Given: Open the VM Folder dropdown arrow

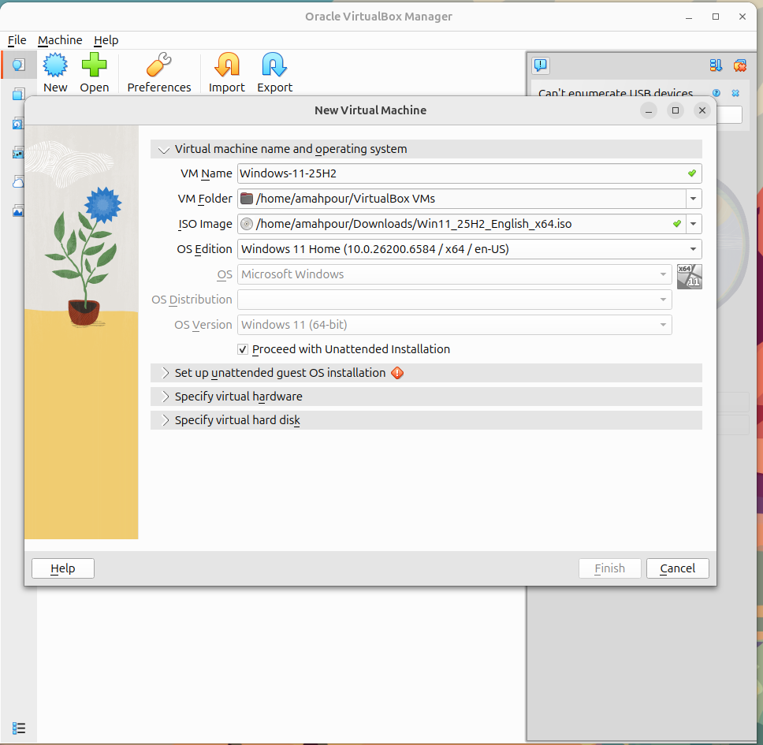Looking at the screenshot, I should 692,199.
